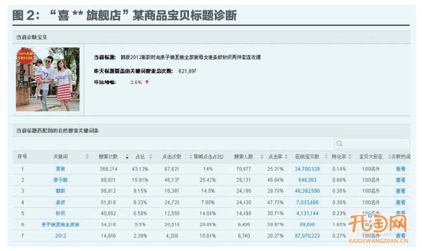Click the 关联热词 column header
The height and width of the screenshot is (251, 422).
click(x=401, y=157)
